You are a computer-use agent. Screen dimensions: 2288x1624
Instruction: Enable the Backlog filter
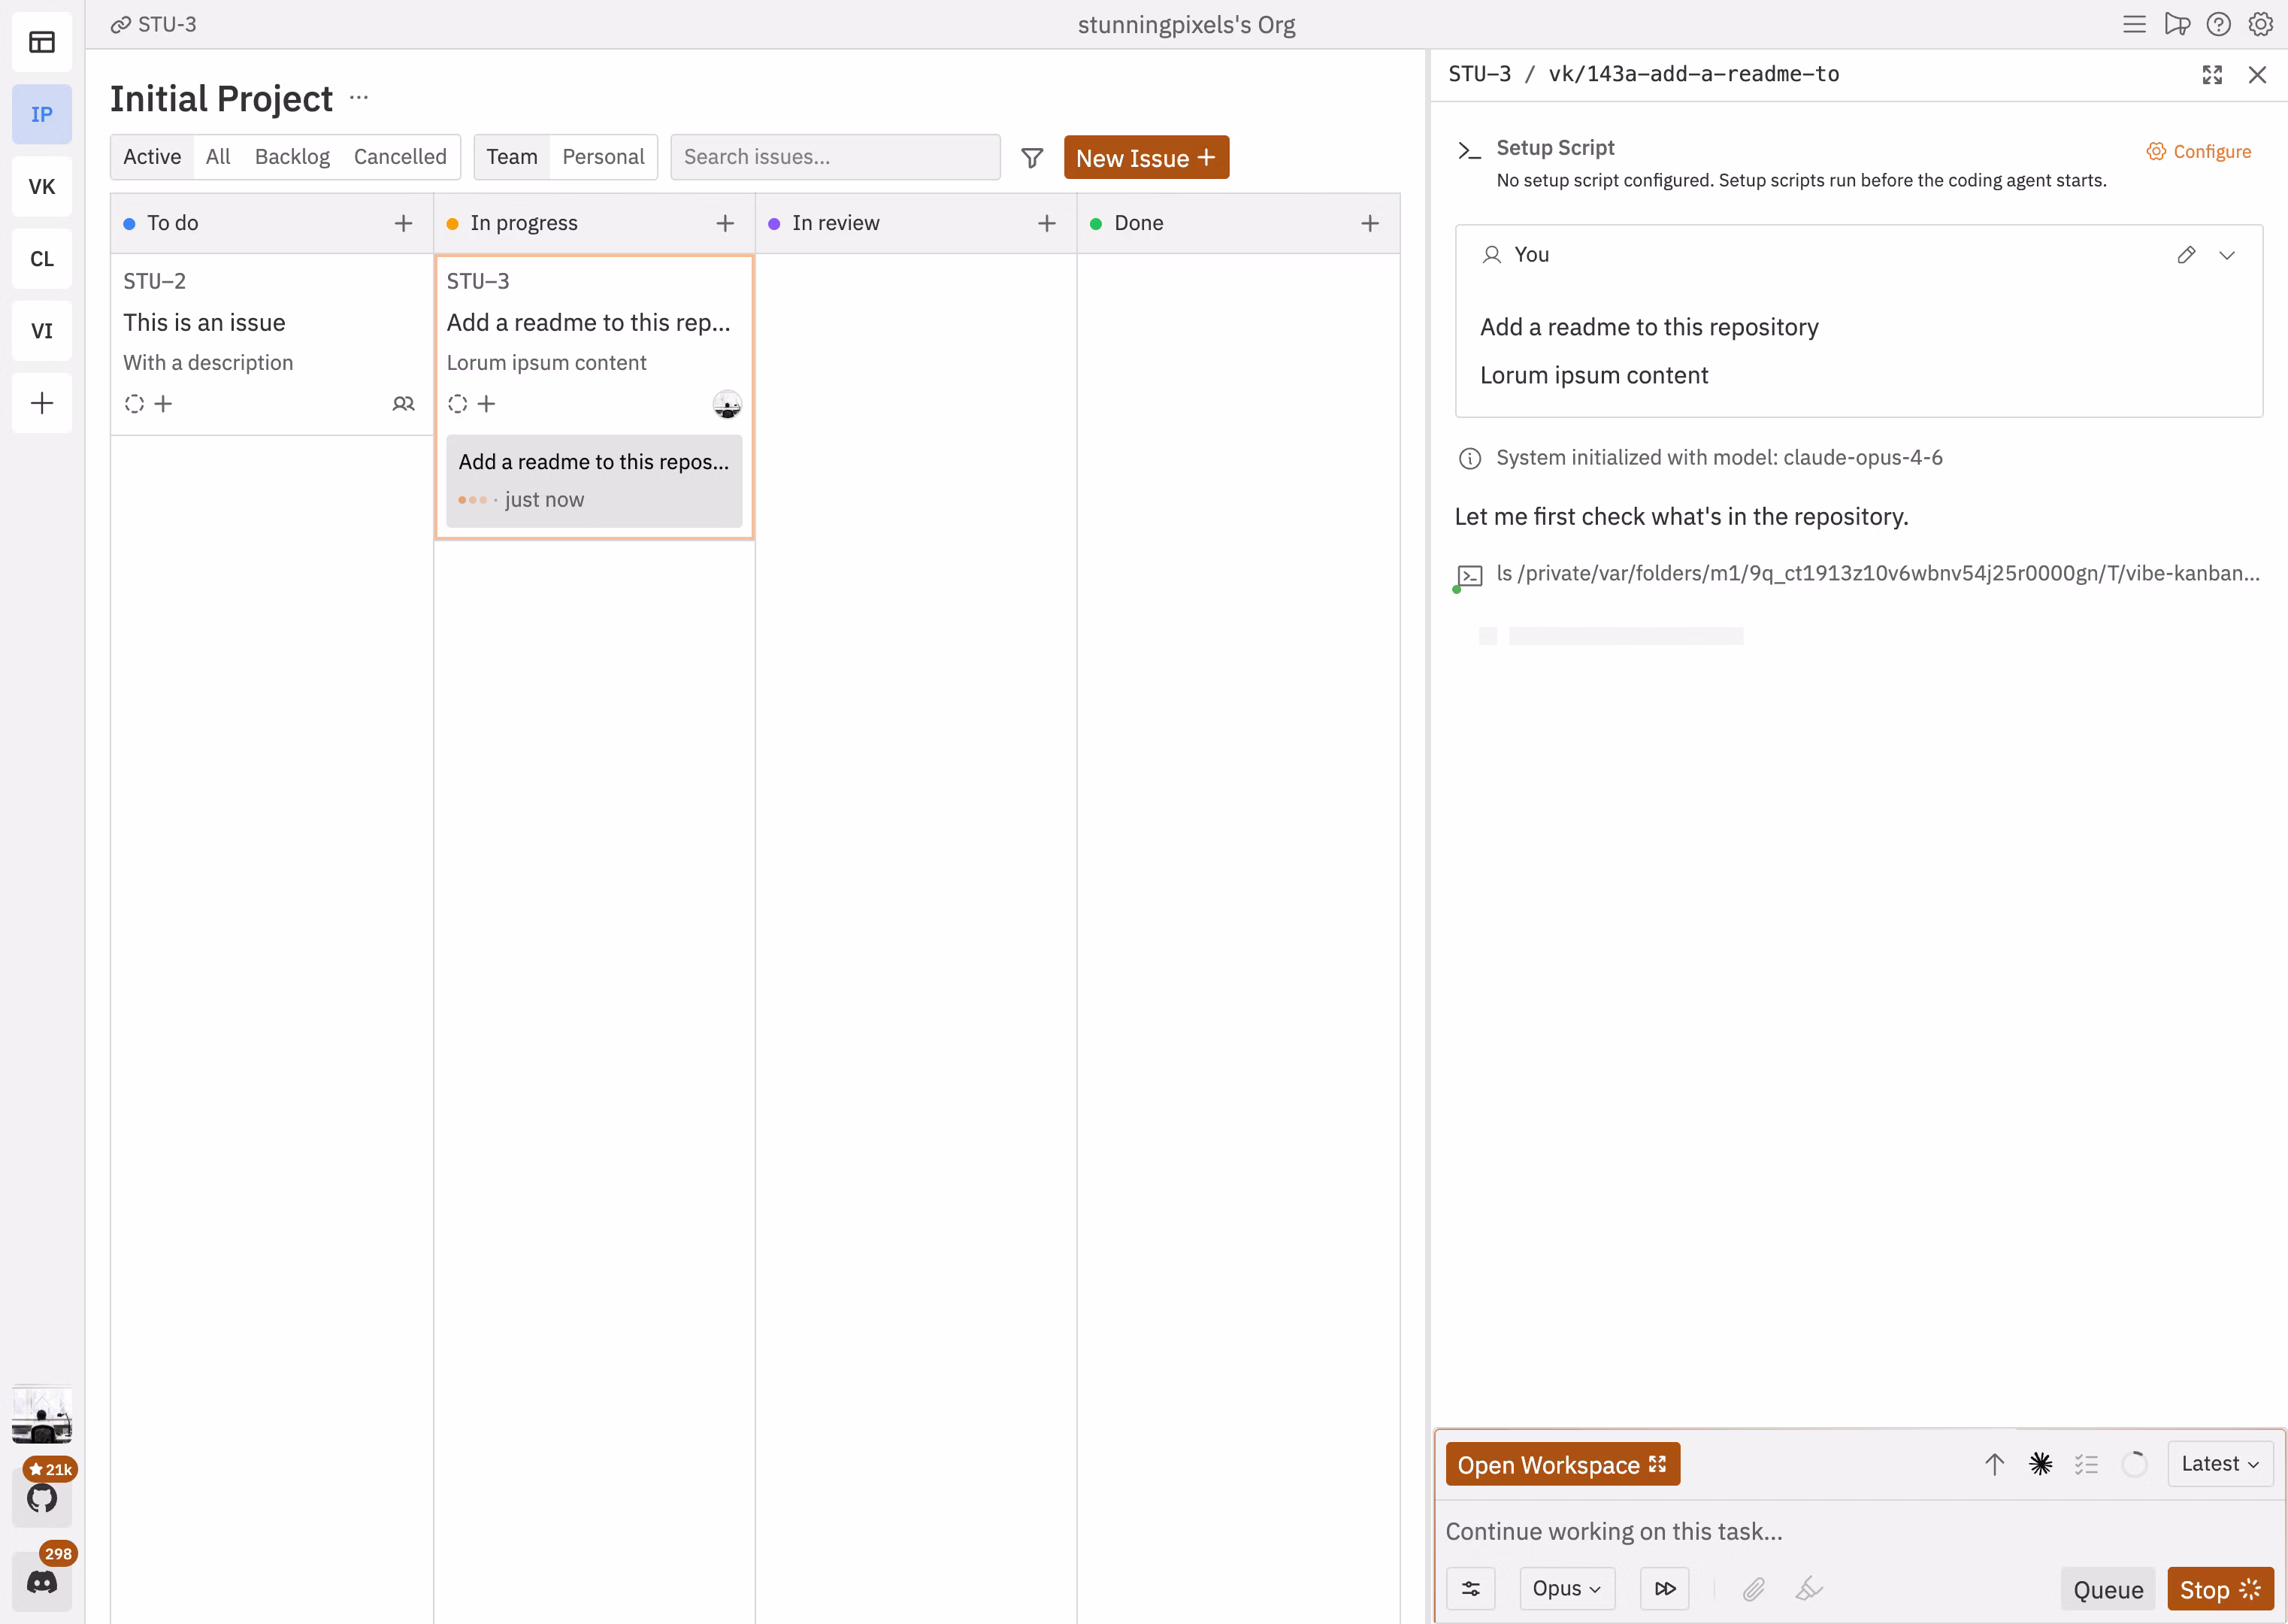pos(292,156)
